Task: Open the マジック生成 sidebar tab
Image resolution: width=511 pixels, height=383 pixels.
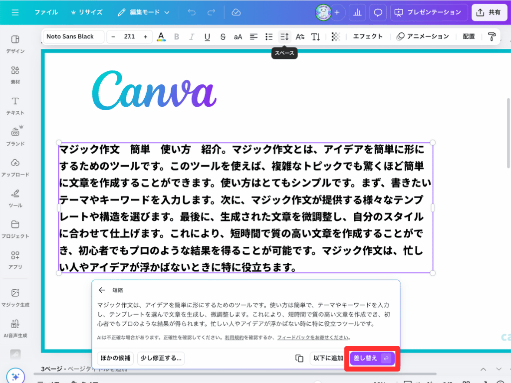Action: (x=15, y=298)
